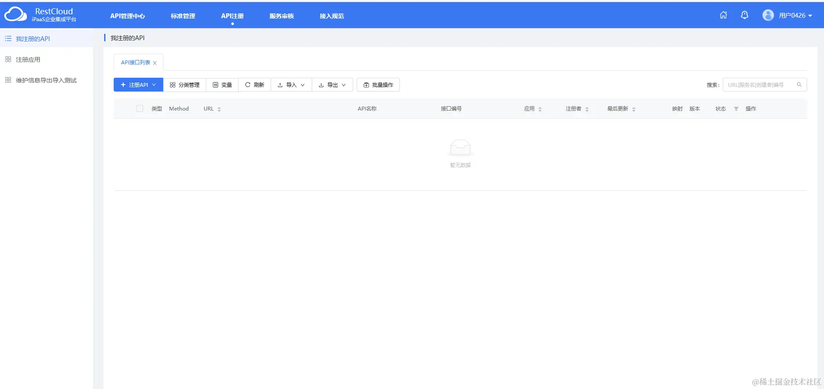Open 服务审核 top menu
Viewport: 824px width, 389px height.
coord(281,16)
